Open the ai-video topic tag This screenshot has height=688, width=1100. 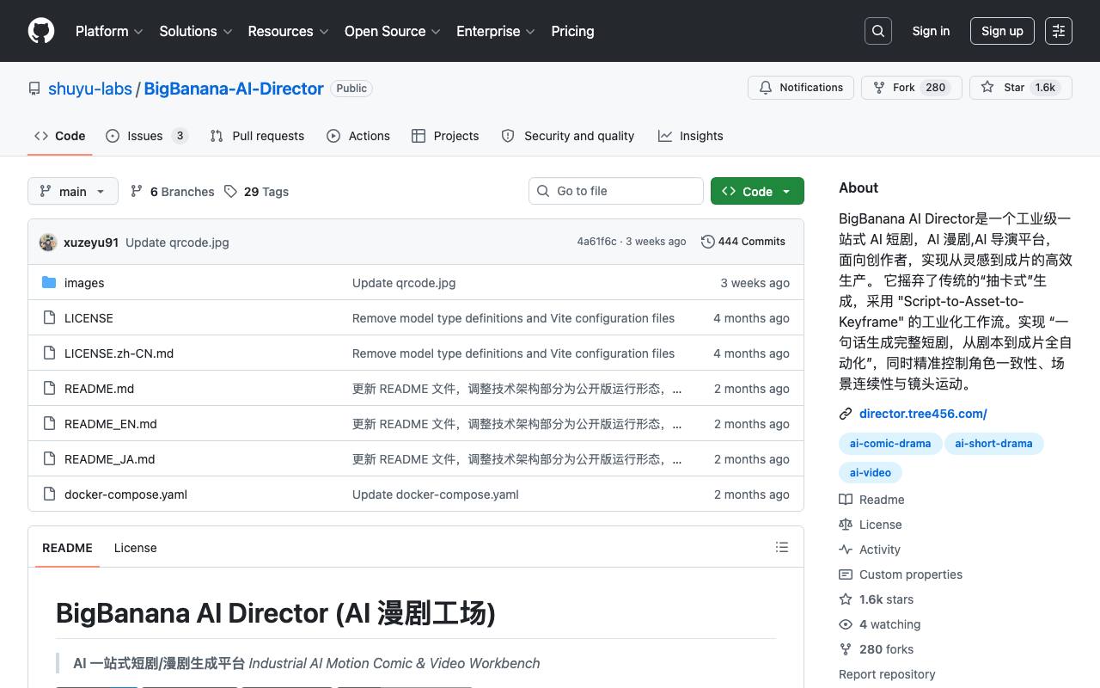[871, 473]
